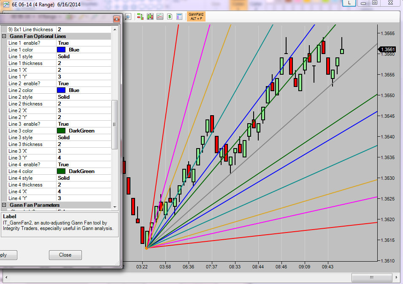Click the indicators line-graph toolbar icon
This screenshot has height=284, width=403.
(160, 17)
